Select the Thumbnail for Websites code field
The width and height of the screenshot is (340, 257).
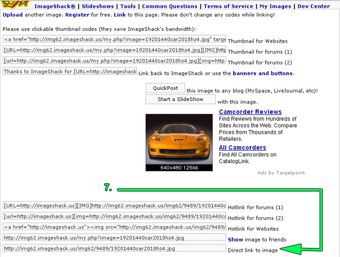(114, 39)
